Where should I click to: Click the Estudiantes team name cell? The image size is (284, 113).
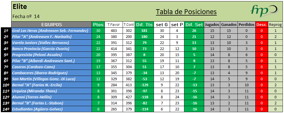coord(52,109)
